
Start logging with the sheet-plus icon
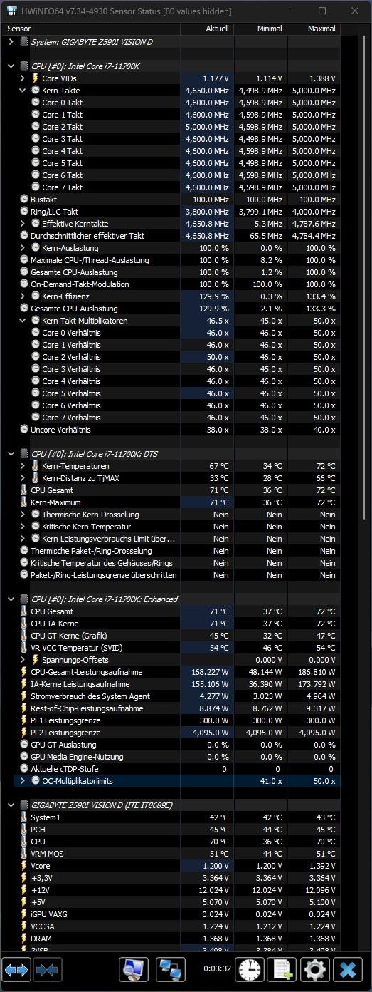pyautogui.click(x=282, y=970)
